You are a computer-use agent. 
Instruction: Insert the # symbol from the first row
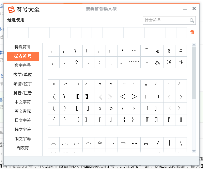[x=181, y=51]
